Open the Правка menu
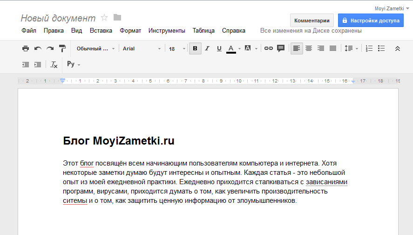Viewport: 413px width, 235px height. coord(54,31)
